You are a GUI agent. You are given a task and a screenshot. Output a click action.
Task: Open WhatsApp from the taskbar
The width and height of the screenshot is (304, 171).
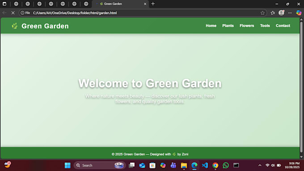(x=226, y=165)
